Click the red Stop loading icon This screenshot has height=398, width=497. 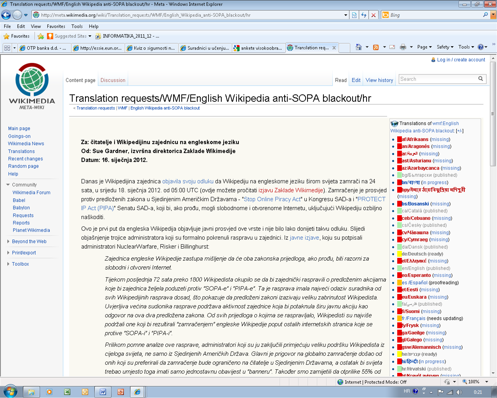click(373, 15)
